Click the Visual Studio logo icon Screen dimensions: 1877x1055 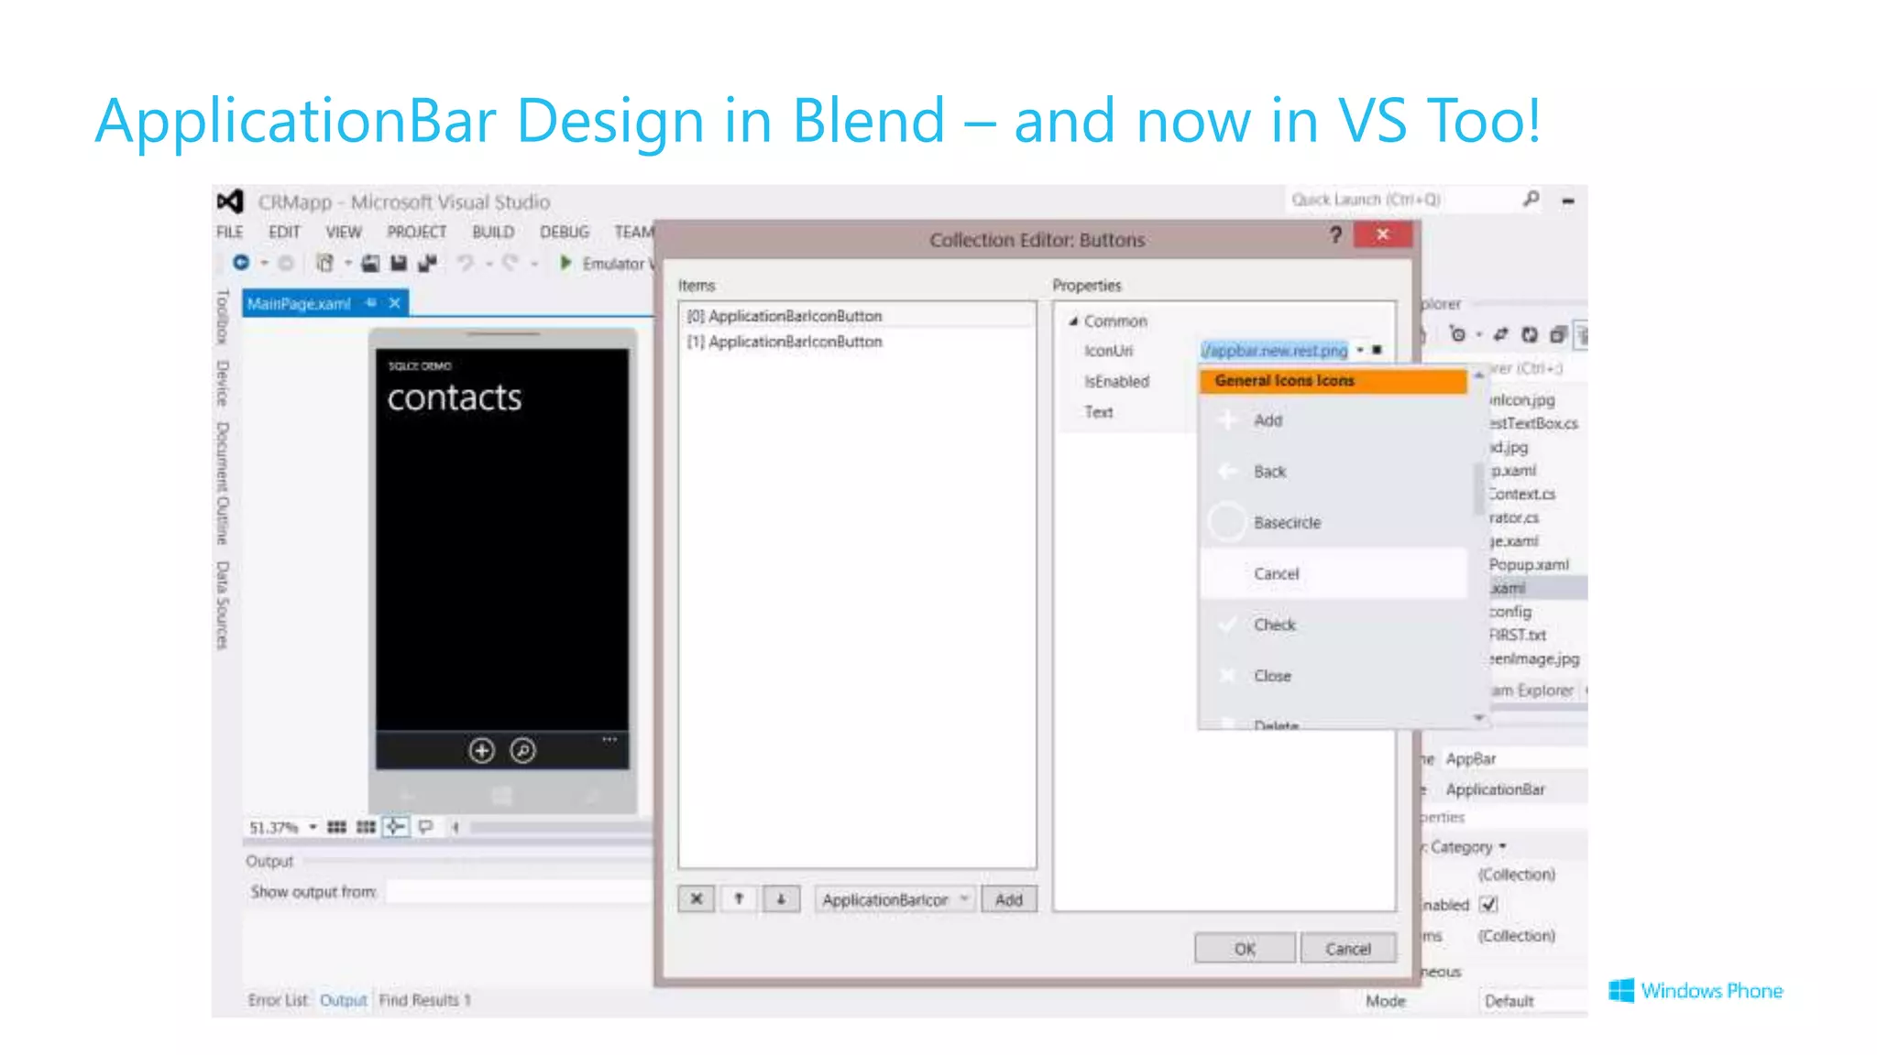[231, 201]
